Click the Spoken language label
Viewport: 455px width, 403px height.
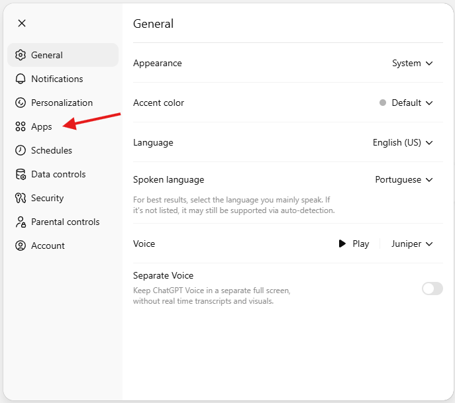(x=169, y=180)
